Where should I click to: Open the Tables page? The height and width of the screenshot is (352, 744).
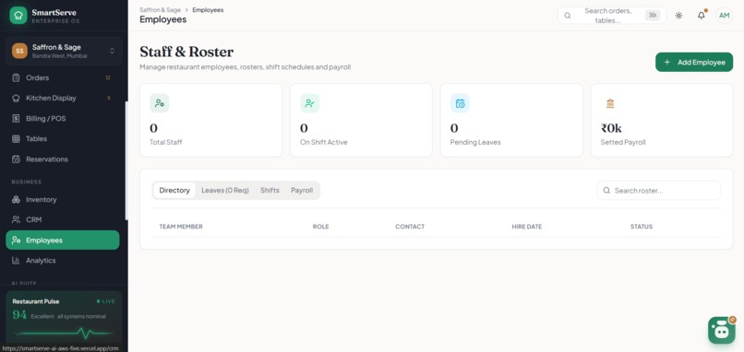click(63, 139)
